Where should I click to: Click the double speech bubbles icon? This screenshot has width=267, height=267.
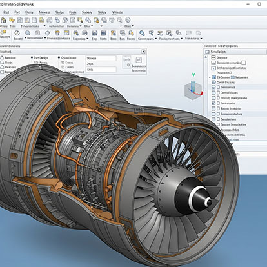pos(198,33)
